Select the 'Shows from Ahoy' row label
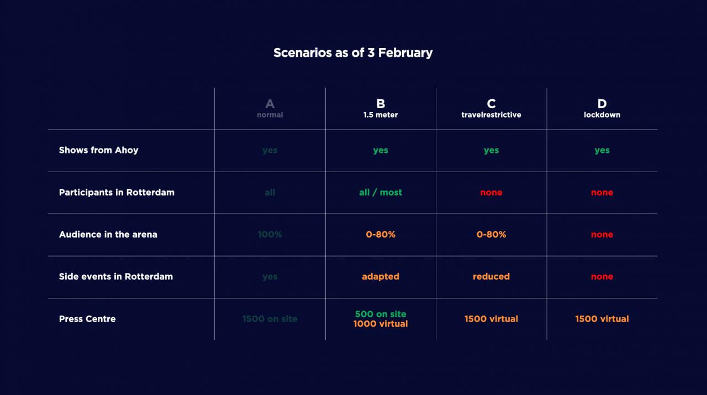This screenshot has height=395, width=707. (x=99, y=150)
